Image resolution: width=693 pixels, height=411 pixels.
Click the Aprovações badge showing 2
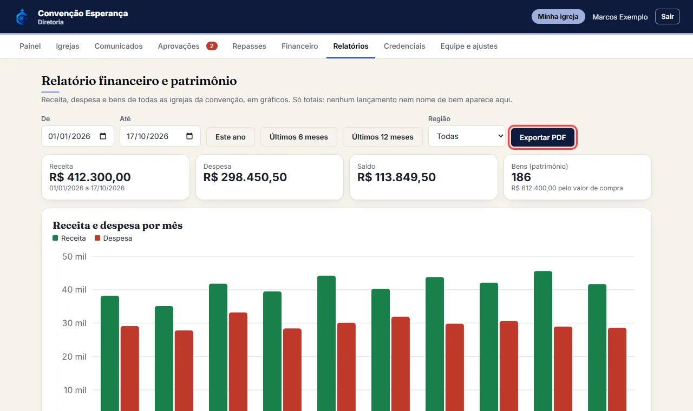click(212, 46)
